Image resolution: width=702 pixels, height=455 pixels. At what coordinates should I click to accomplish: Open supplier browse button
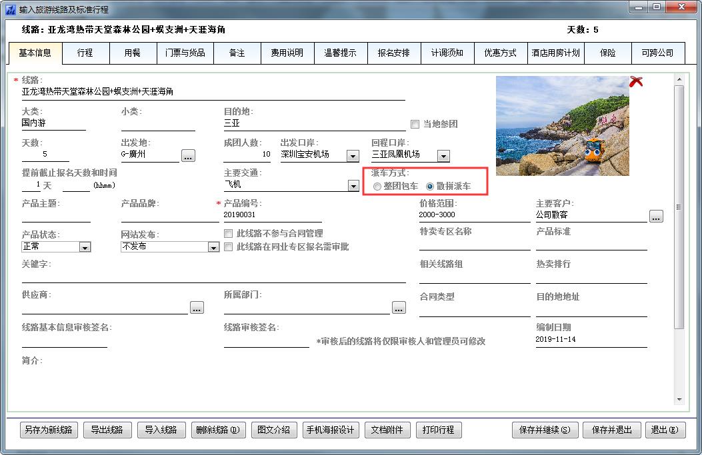[x=197, y=308]
